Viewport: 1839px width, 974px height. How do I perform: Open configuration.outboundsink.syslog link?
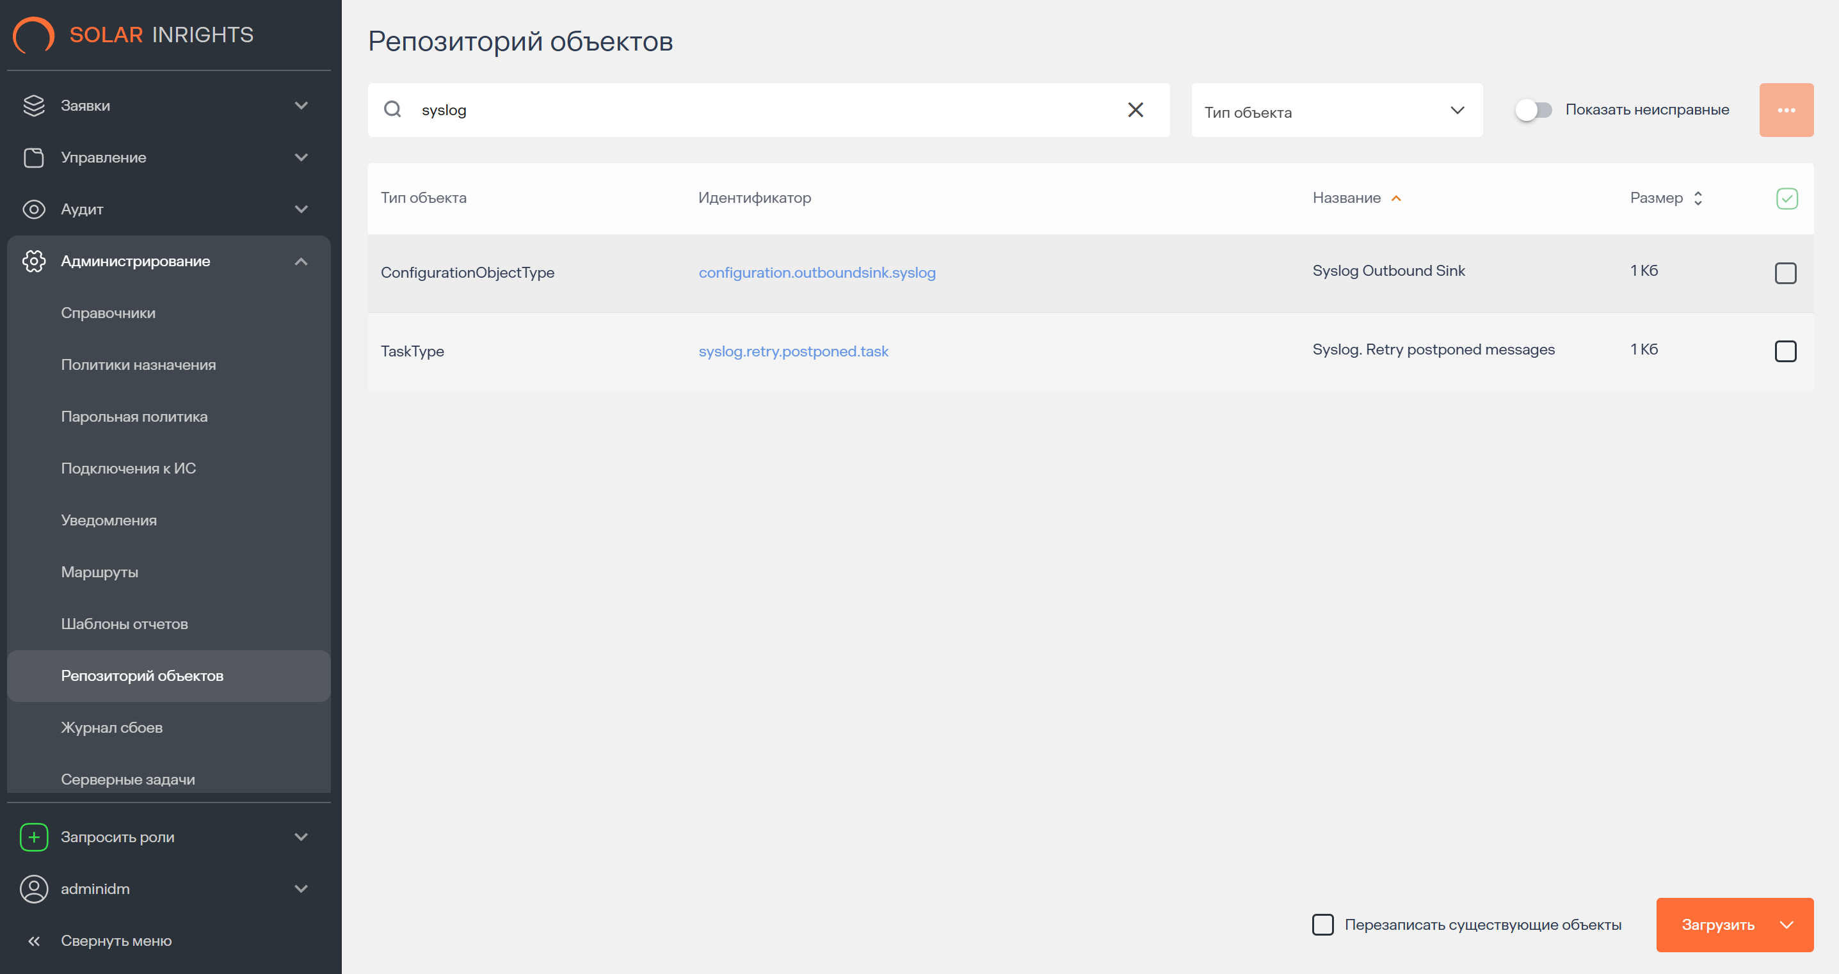click(817, 273)
